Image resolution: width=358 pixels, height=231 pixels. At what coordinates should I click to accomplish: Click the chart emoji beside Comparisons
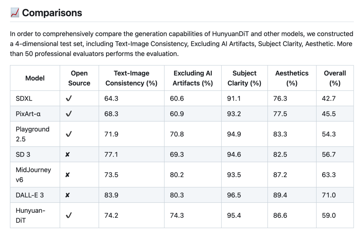click(x=15, y=13)
